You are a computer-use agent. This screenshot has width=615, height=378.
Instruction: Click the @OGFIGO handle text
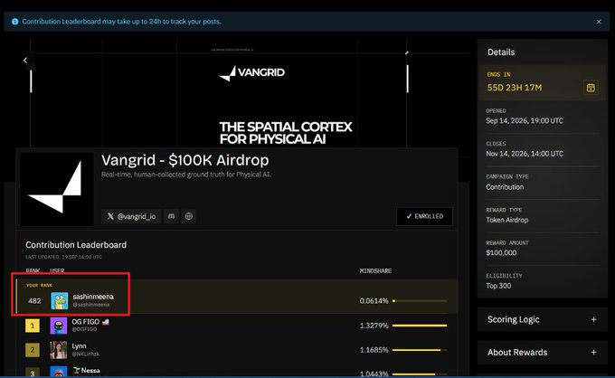click(84, 329)
